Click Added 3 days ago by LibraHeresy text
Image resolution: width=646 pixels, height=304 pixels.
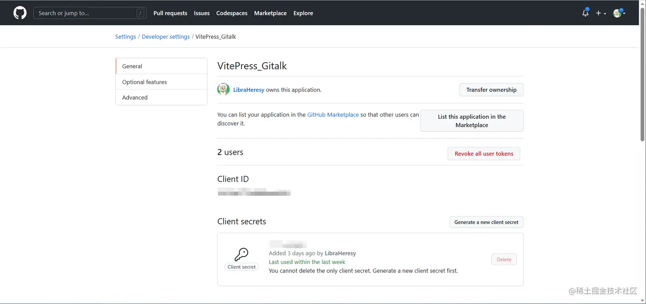pyautogui.click(x=312, y=253)
